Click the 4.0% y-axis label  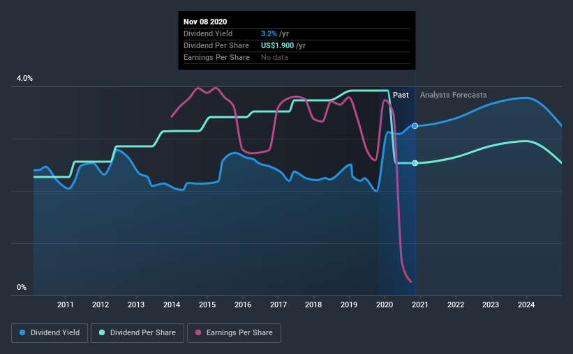pos(24,79)
